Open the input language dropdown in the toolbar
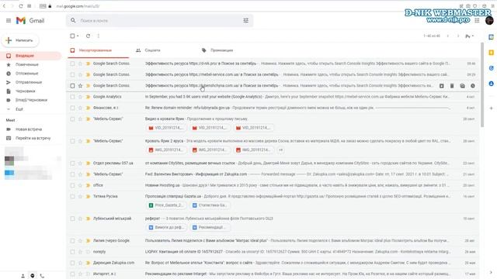The image size is (497, 279). click(x=469, y=36)
